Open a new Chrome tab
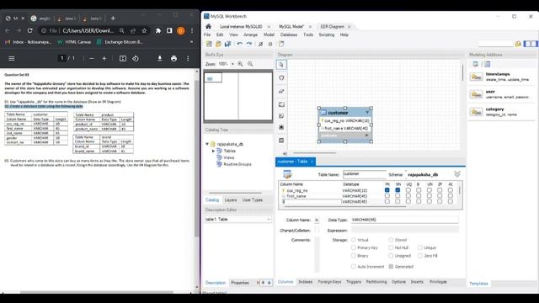The image size is (539, 303). (x=113, y=19)
